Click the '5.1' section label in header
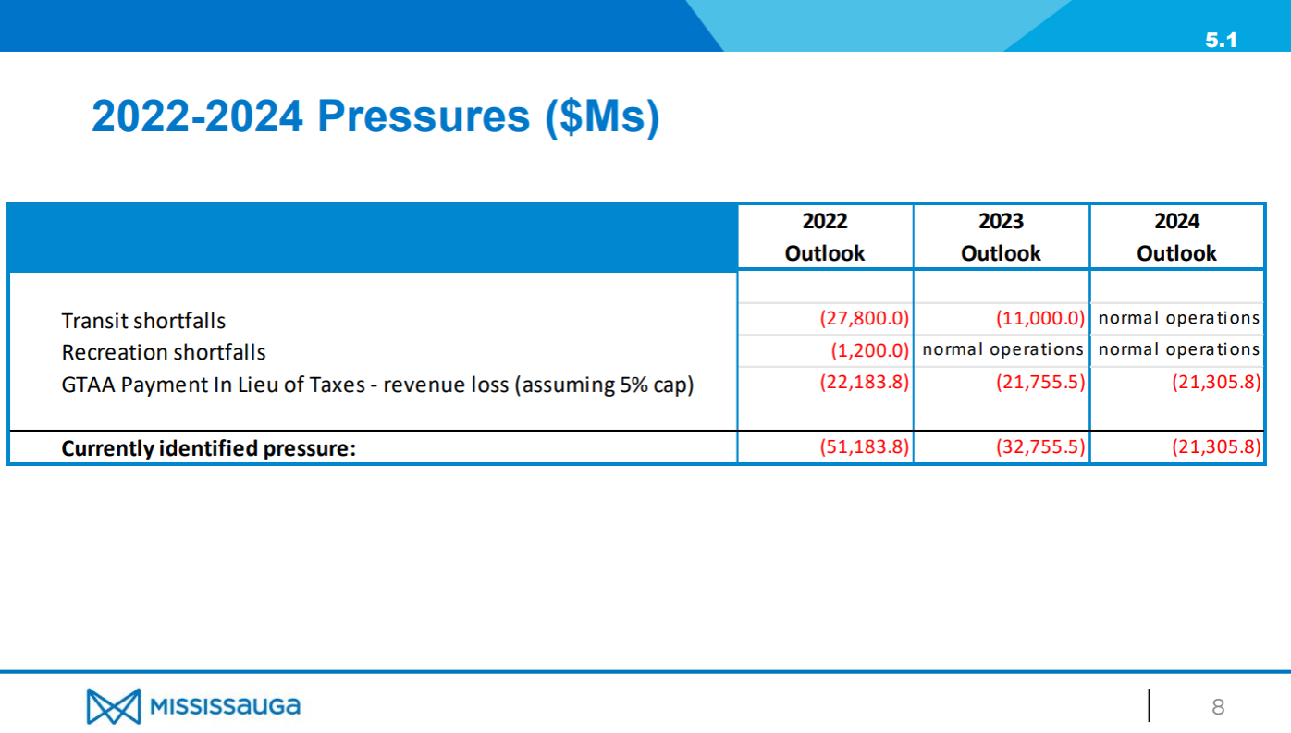This screenshot has height=733, width=1291. point(1221,41)
